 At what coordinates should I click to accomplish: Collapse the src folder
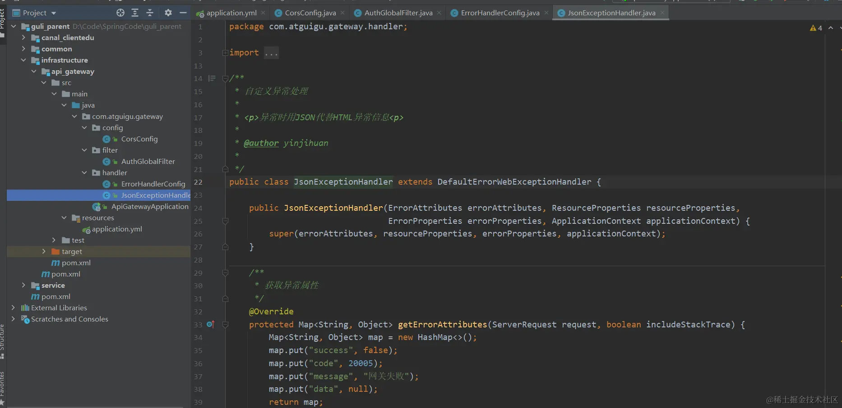44,83
